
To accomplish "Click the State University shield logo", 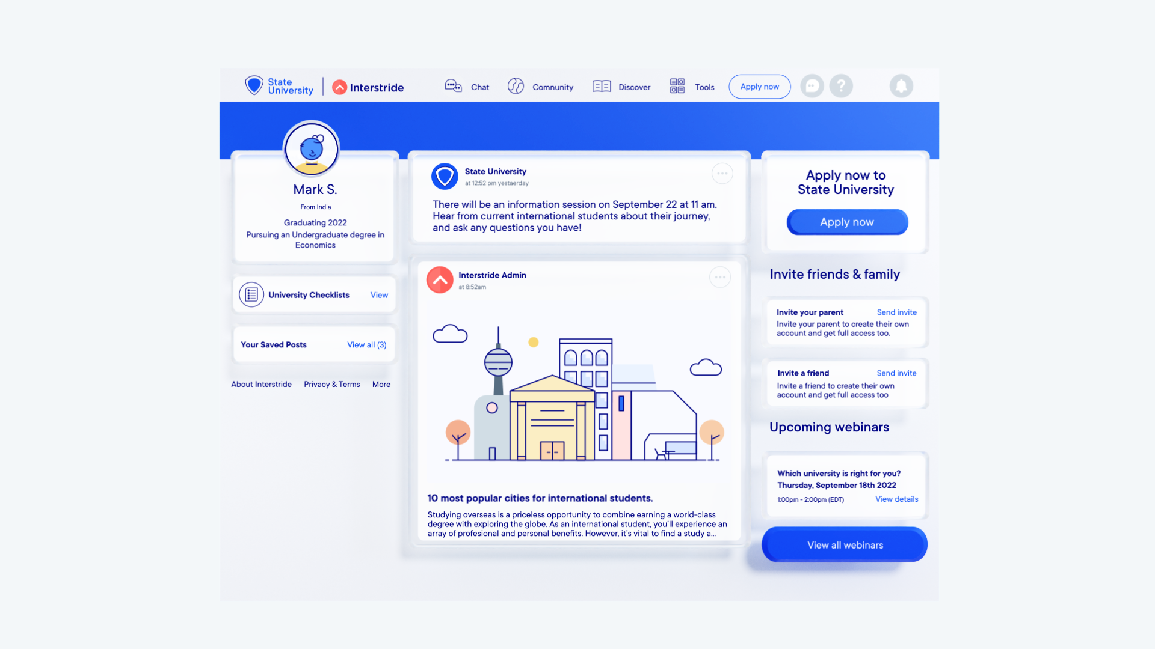I will coord(254,85).
